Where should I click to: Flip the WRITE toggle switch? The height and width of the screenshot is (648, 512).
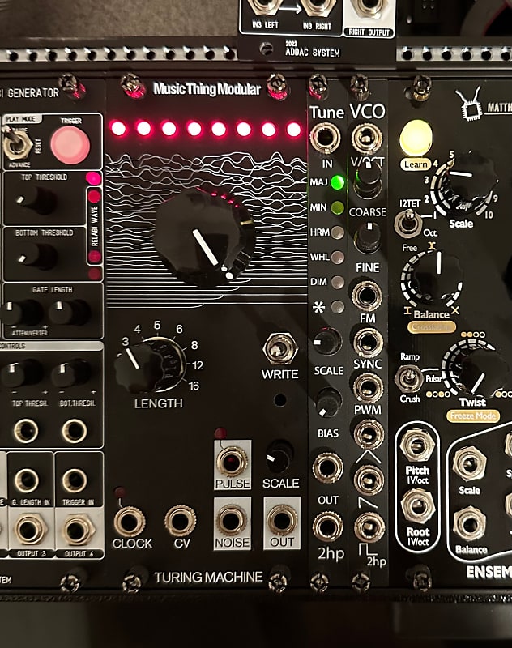(x=280, y=348)
